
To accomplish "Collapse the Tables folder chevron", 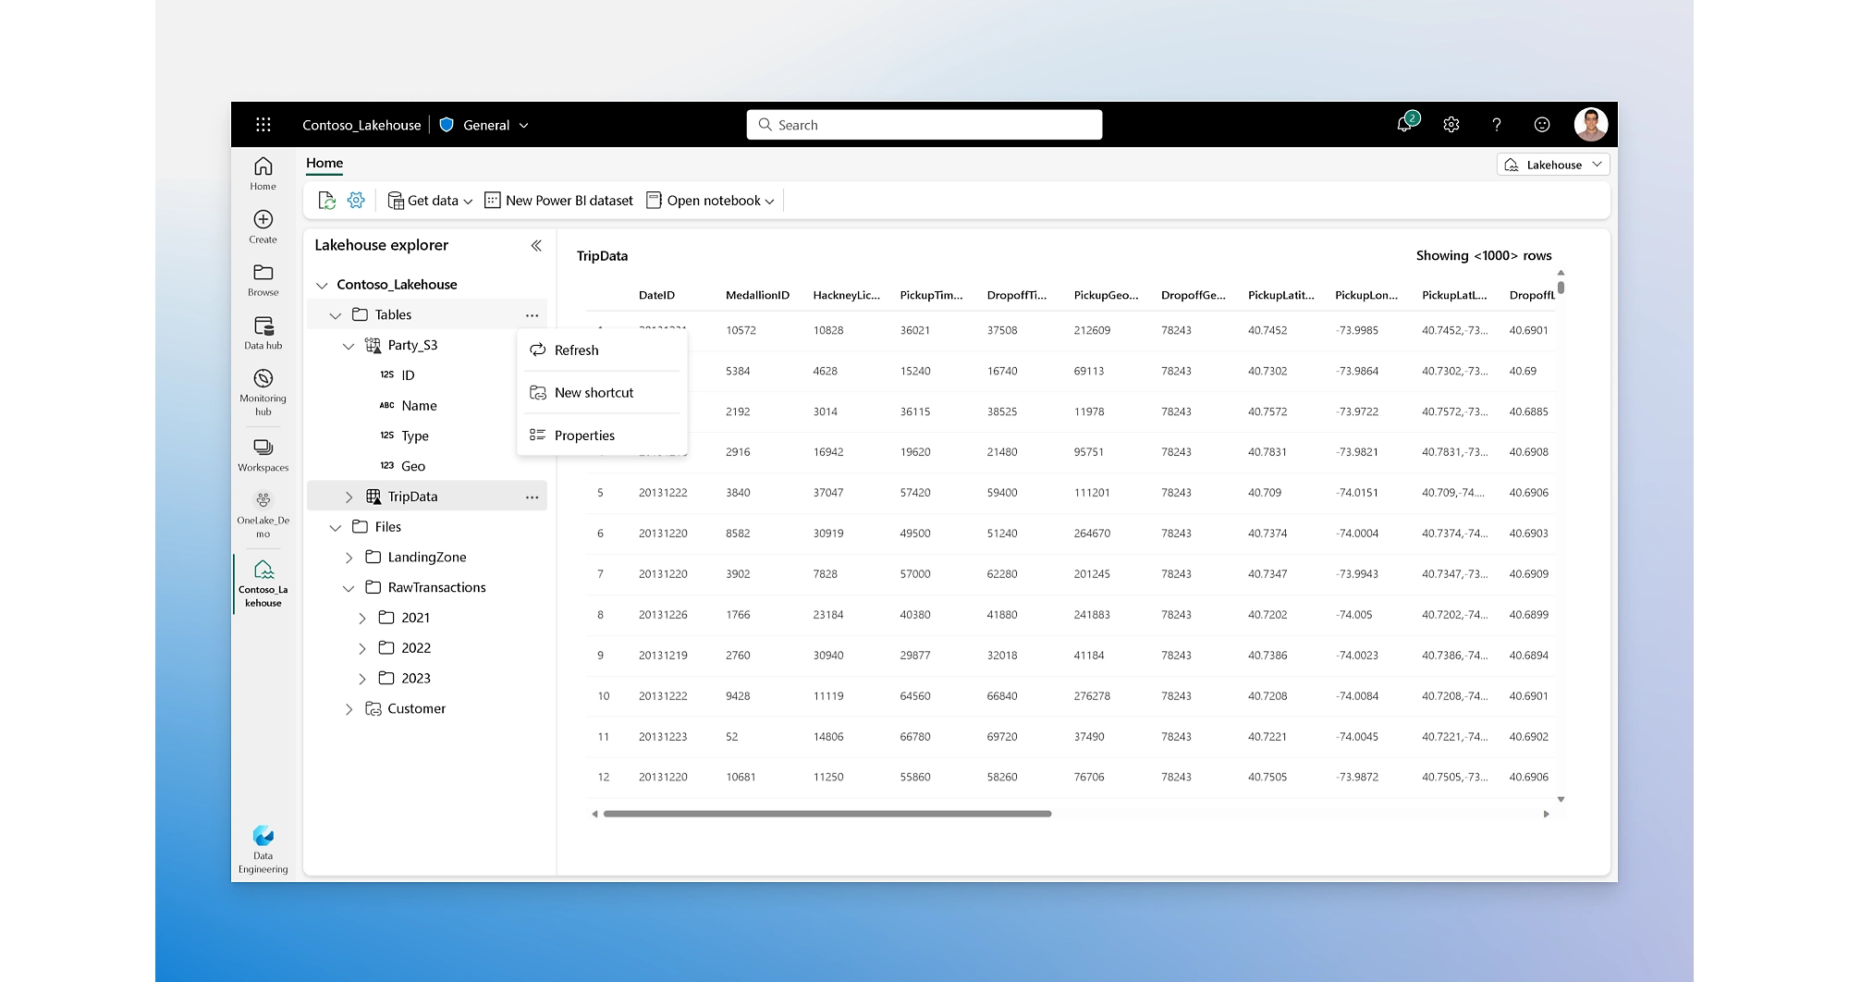I will [x=336, y=315].
